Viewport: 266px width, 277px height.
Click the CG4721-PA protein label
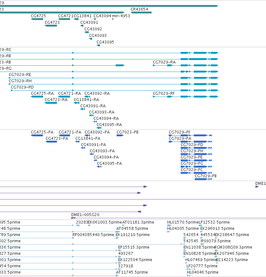pos(70,132)
